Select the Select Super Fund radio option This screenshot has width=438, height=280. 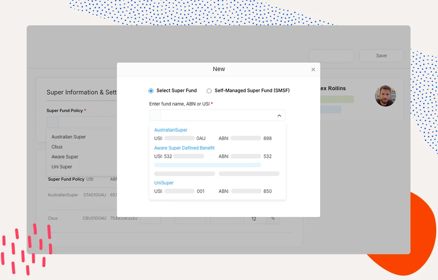pos(151,91)
